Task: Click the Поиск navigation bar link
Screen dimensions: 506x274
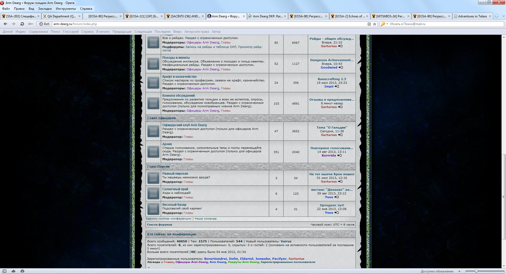Action: 55,32
